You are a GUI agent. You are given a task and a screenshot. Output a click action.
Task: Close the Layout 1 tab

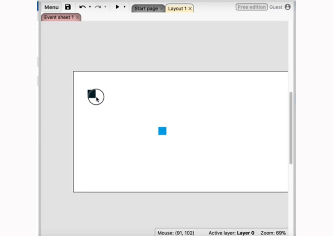(190, 9)
